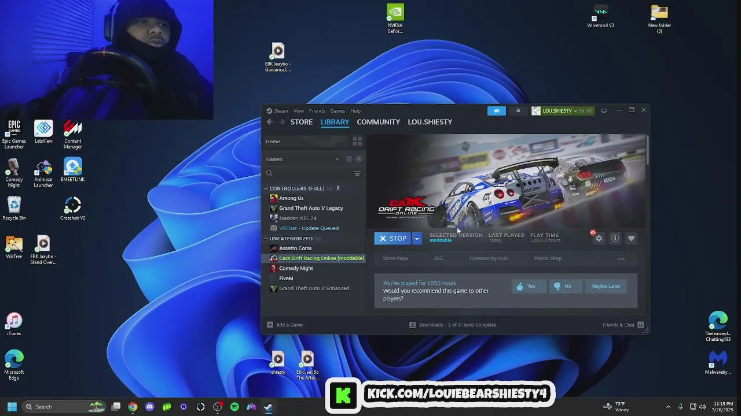Select Grand Theft Auto V Enhanced
This screenshot has width=741, height=416.
314,288
